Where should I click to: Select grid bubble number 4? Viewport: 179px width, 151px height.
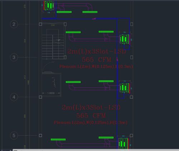pyautogui.click(x=14, y=97)
